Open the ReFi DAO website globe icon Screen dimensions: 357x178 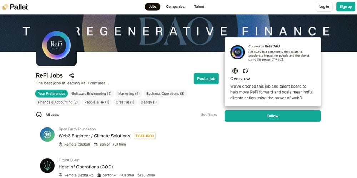tap(235, 71)
